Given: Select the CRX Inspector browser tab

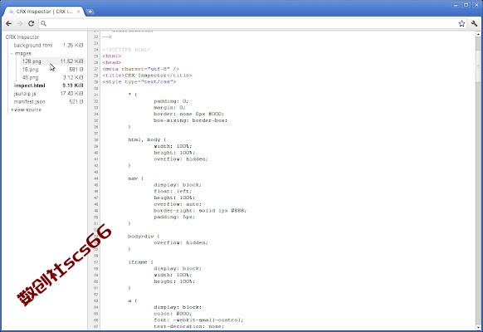Looking at the screenshot, I should pos(43,12).
